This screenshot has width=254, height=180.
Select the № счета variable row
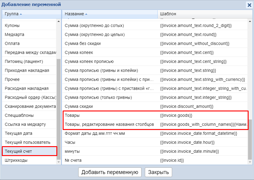[73, 160]
